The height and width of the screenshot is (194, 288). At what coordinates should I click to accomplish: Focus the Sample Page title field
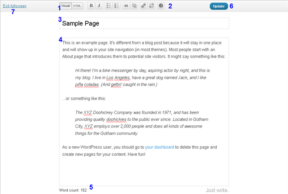pyautogui.click(x=144, y=23)
